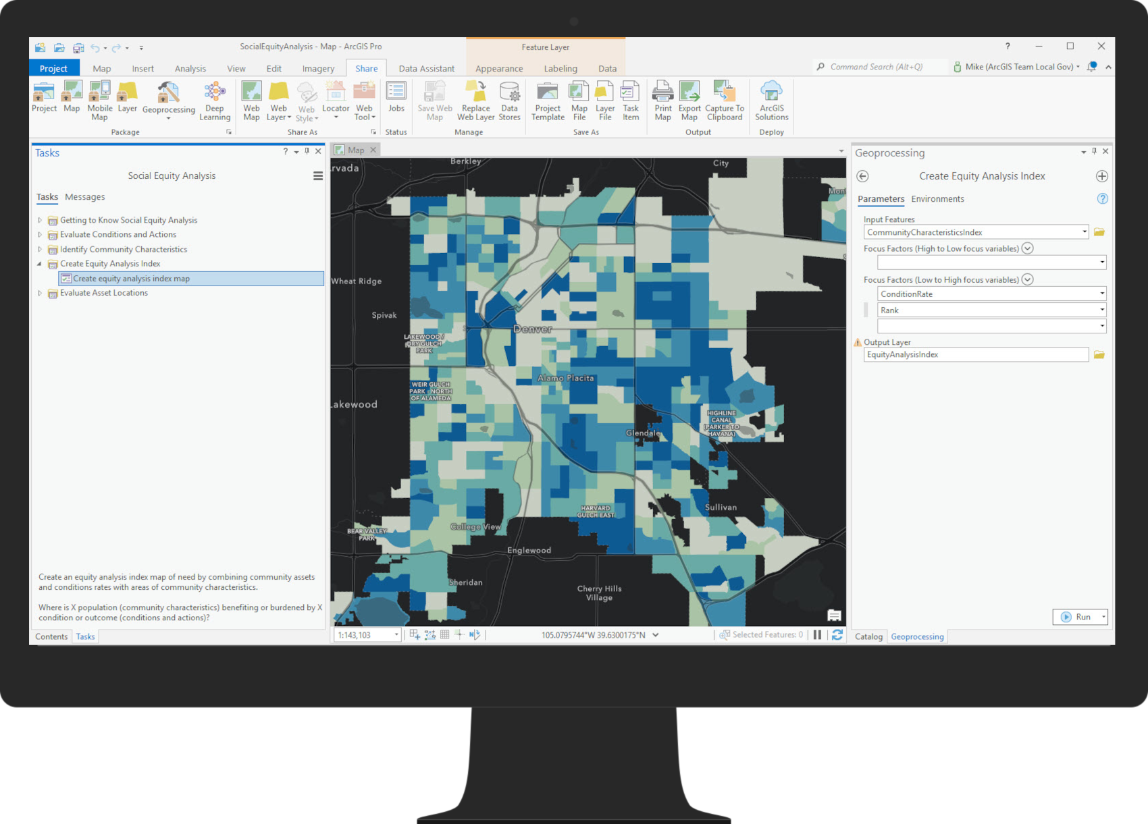
Task: Select the Deep Learning package tool
Action: (x=215, y=100)
